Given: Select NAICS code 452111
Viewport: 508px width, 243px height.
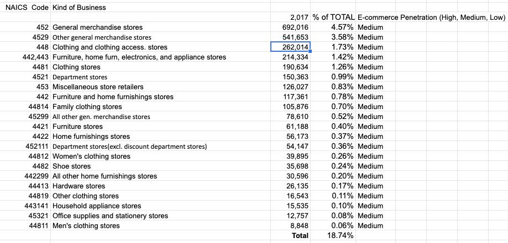Looking at the screenshot, I should pyautogui.click(x=25, y=147).
